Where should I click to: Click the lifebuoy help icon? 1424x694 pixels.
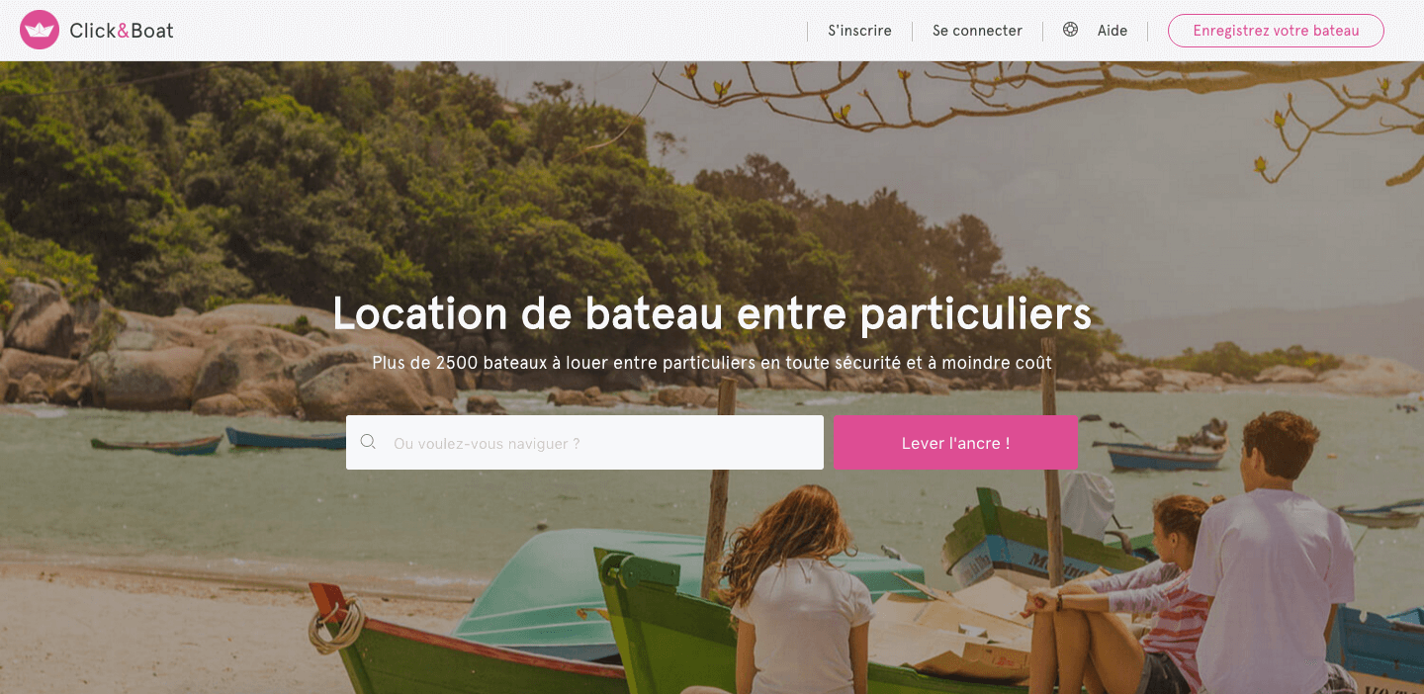click(x=1070, y=30)
